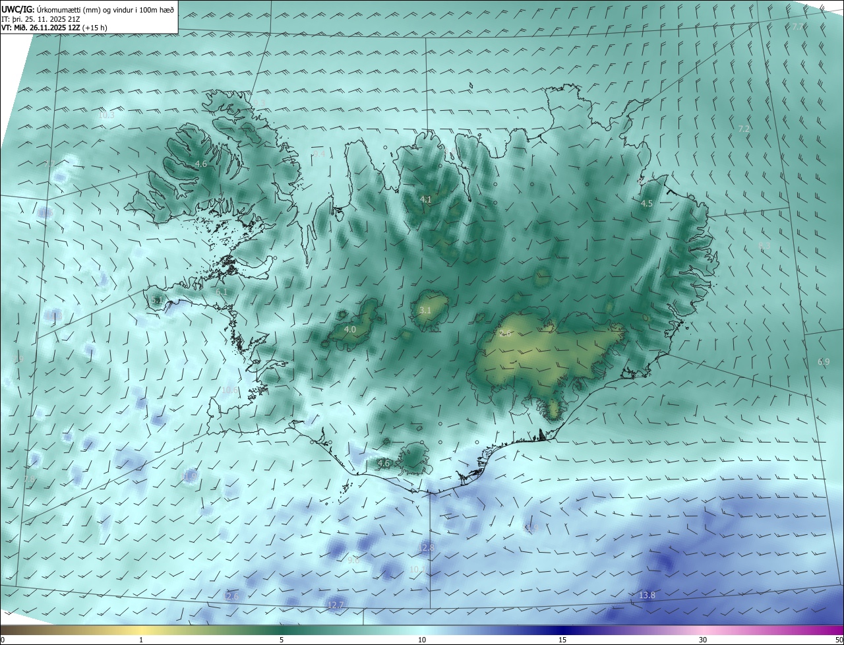Select the 10.6 value label
Viewport: 844px width, 645px height.
(x=229, y=390)
